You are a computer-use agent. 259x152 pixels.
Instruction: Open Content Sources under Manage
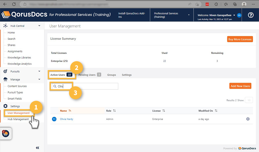[x=17, y=86]
